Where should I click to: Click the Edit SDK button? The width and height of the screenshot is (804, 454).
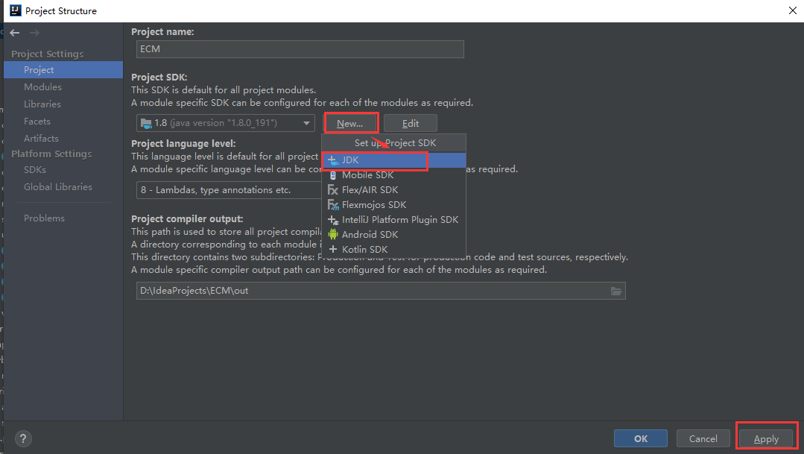pos(411,123)
